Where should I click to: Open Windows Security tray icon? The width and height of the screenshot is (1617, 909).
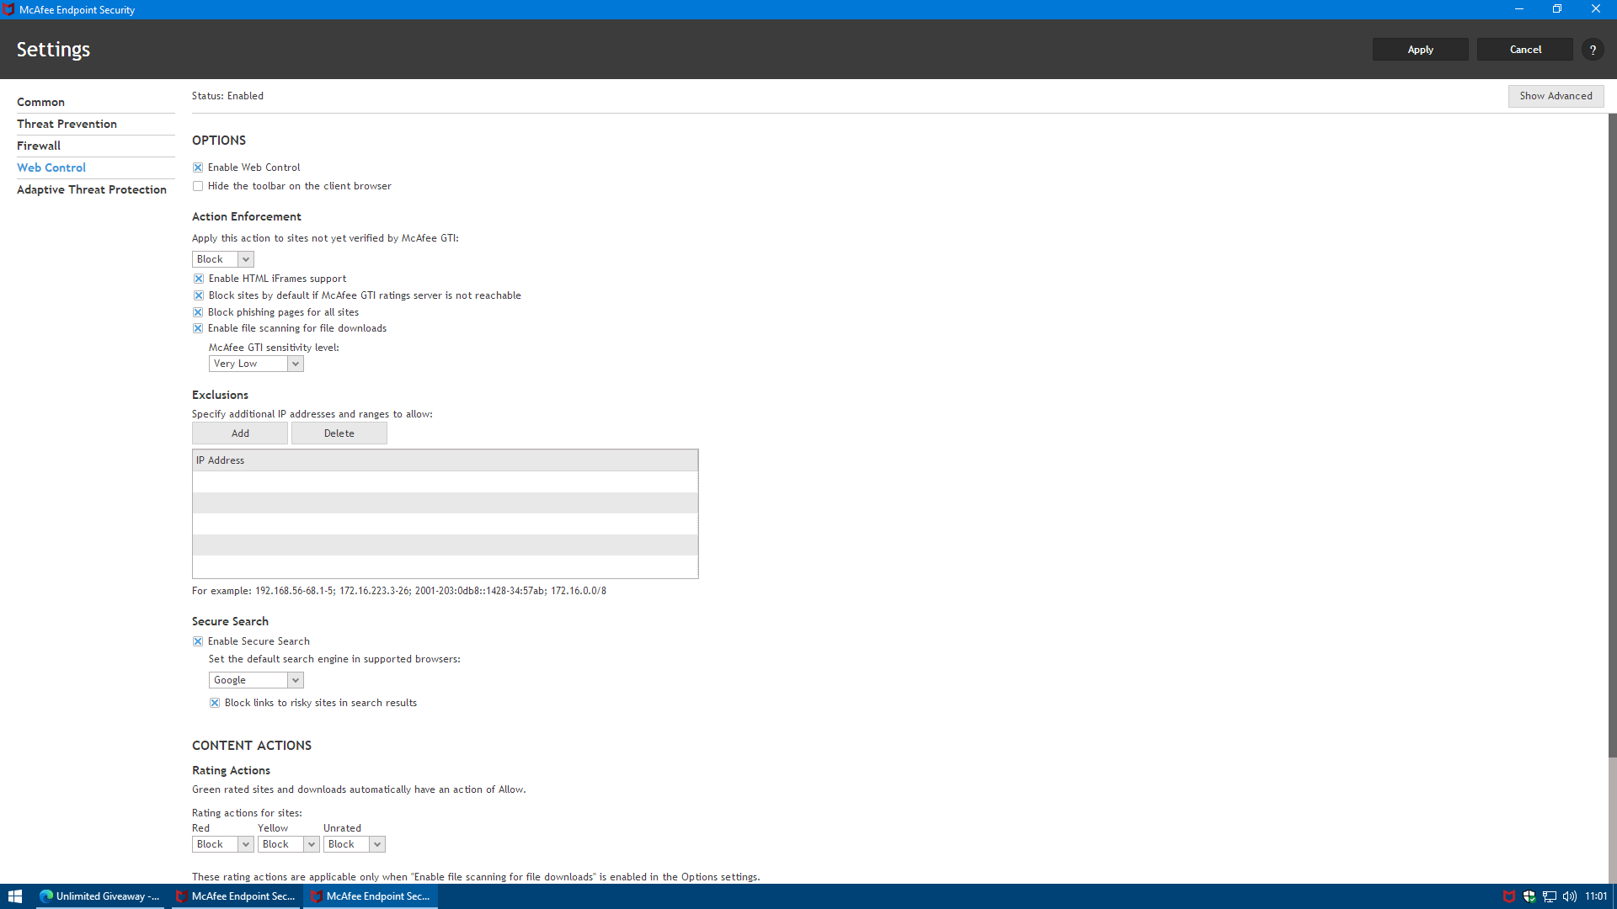pyautogui.click(x=1529, y=896)
